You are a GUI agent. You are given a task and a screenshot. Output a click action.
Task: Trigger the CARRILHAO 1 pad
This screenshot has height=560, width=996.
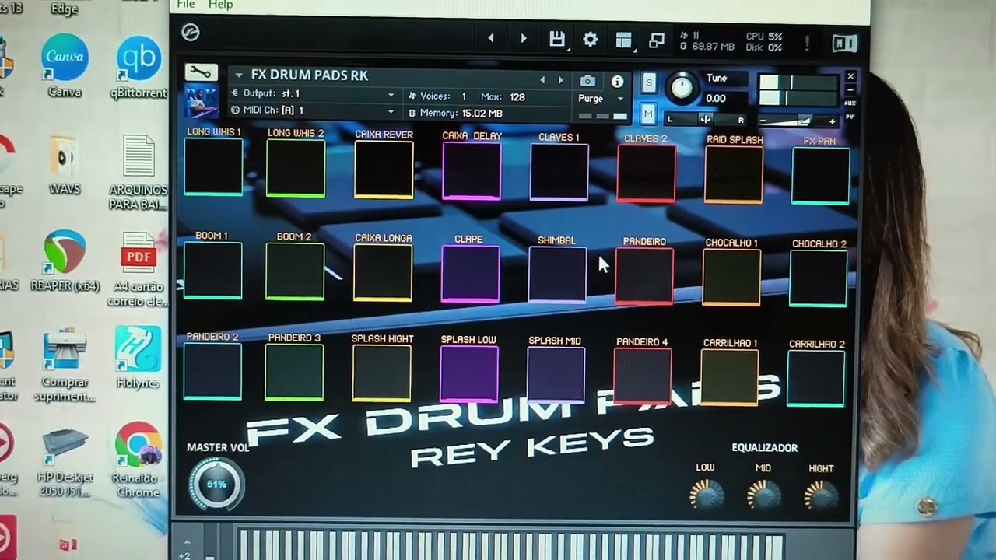click(x=730, y=378)
